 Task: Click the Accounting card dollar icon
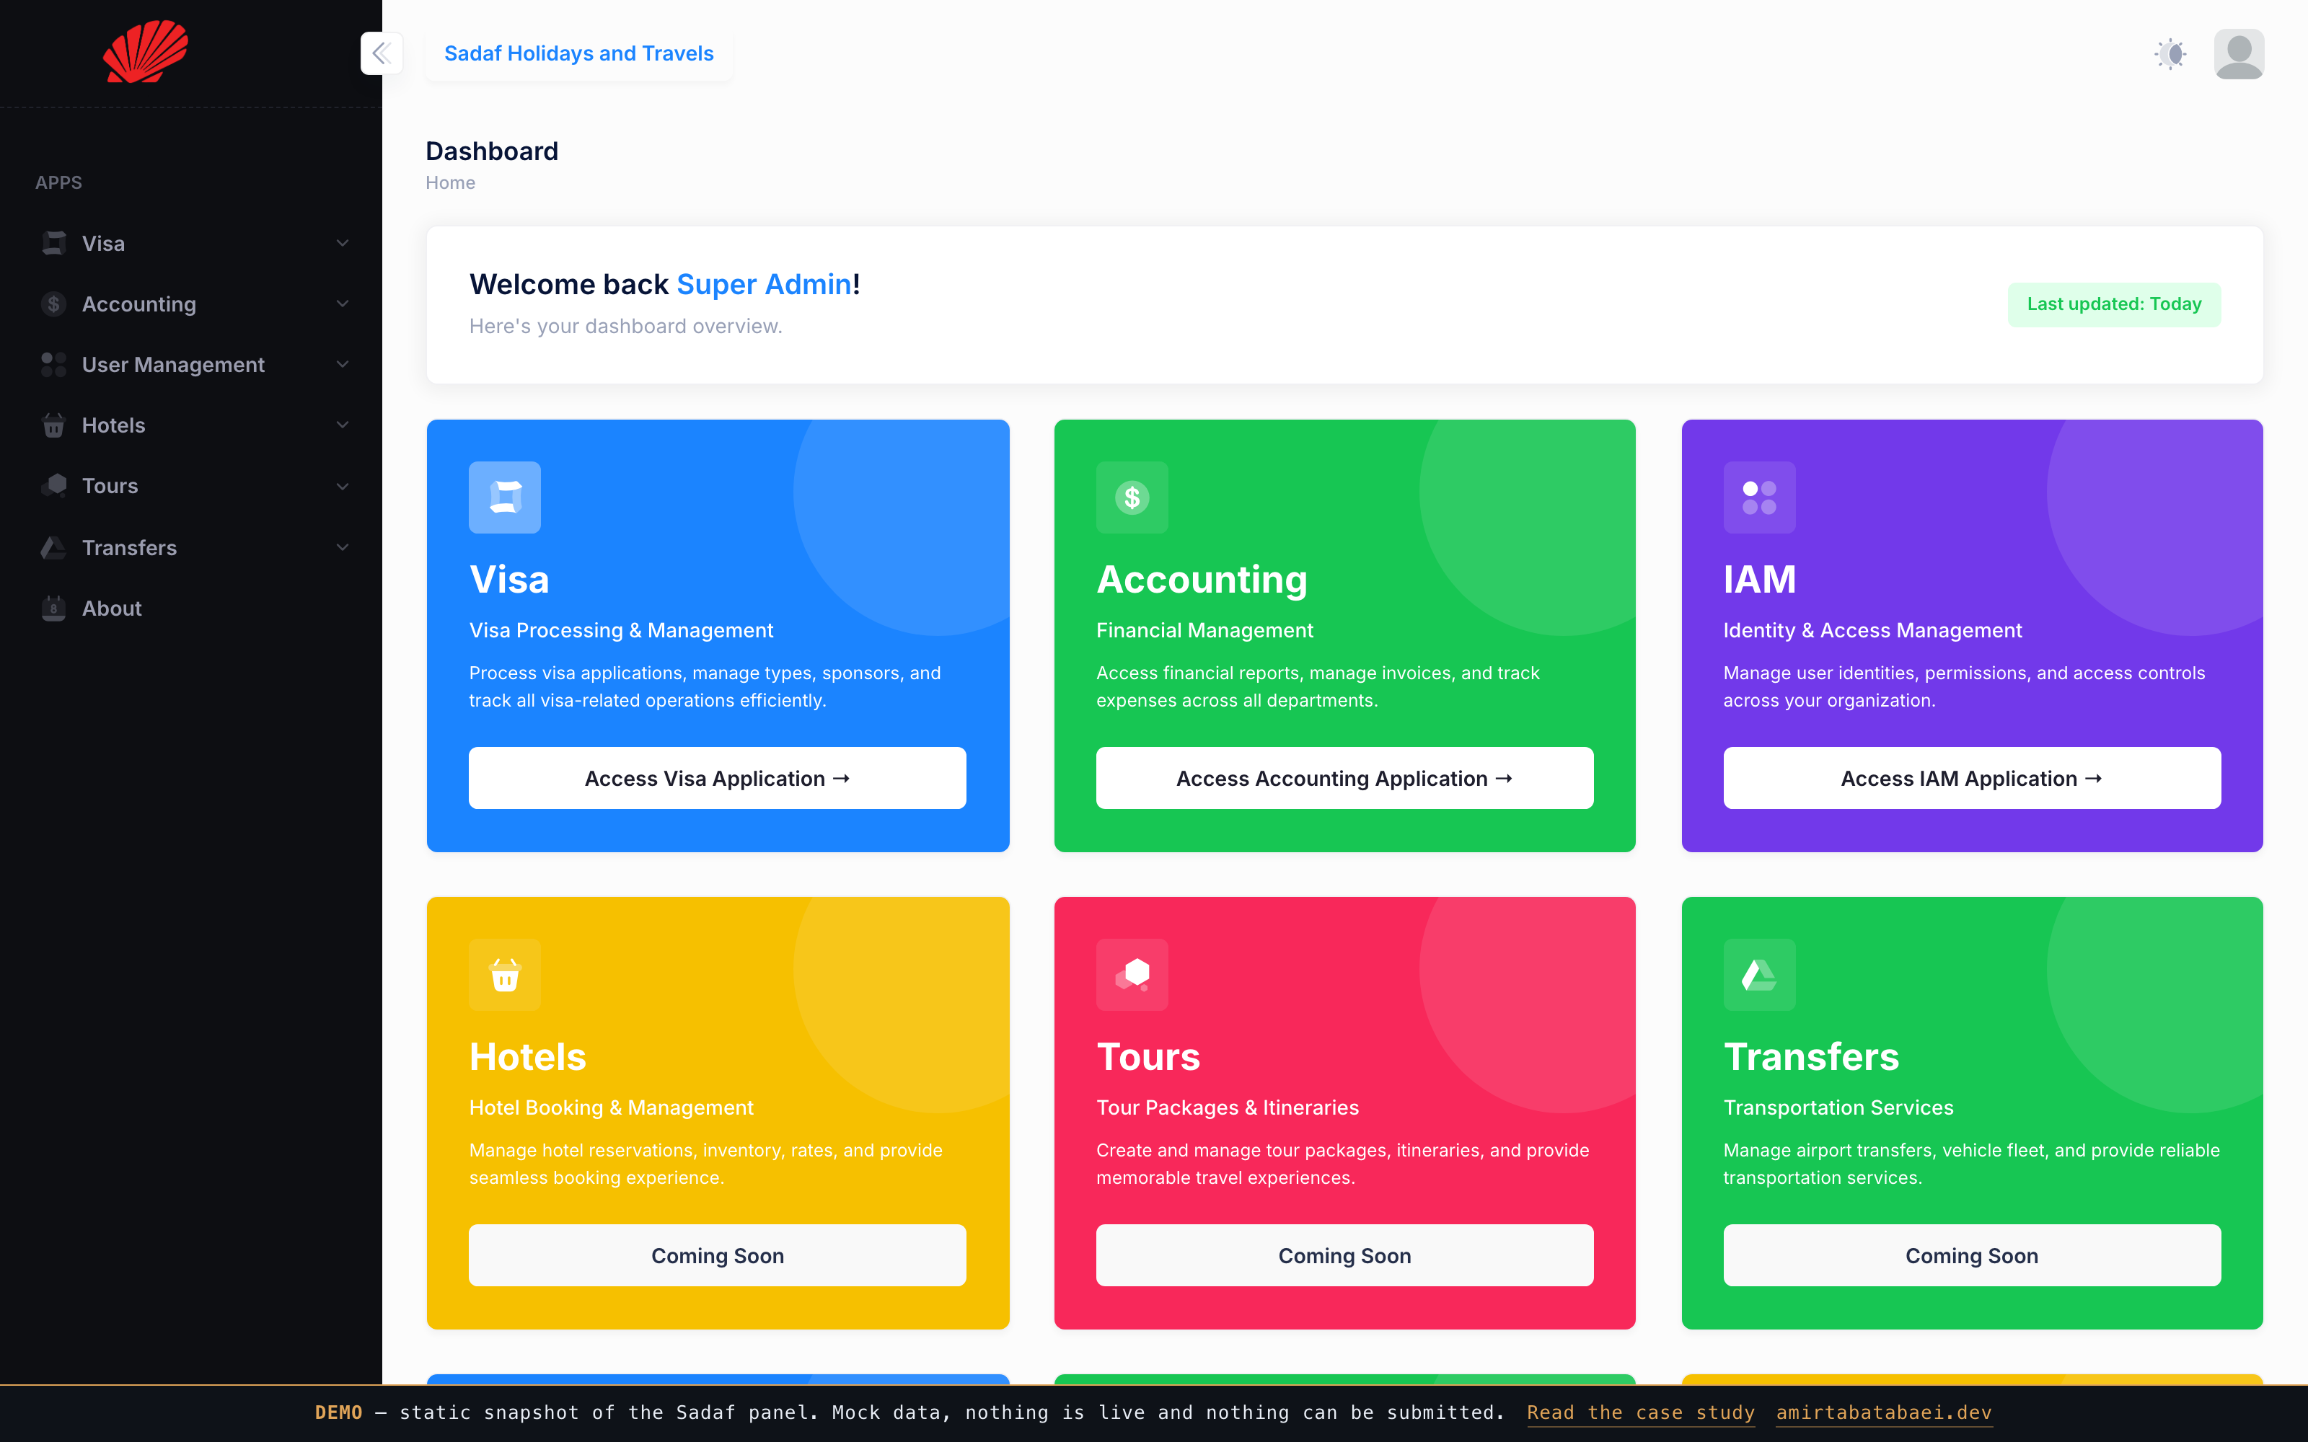(x=1132, y=497)
